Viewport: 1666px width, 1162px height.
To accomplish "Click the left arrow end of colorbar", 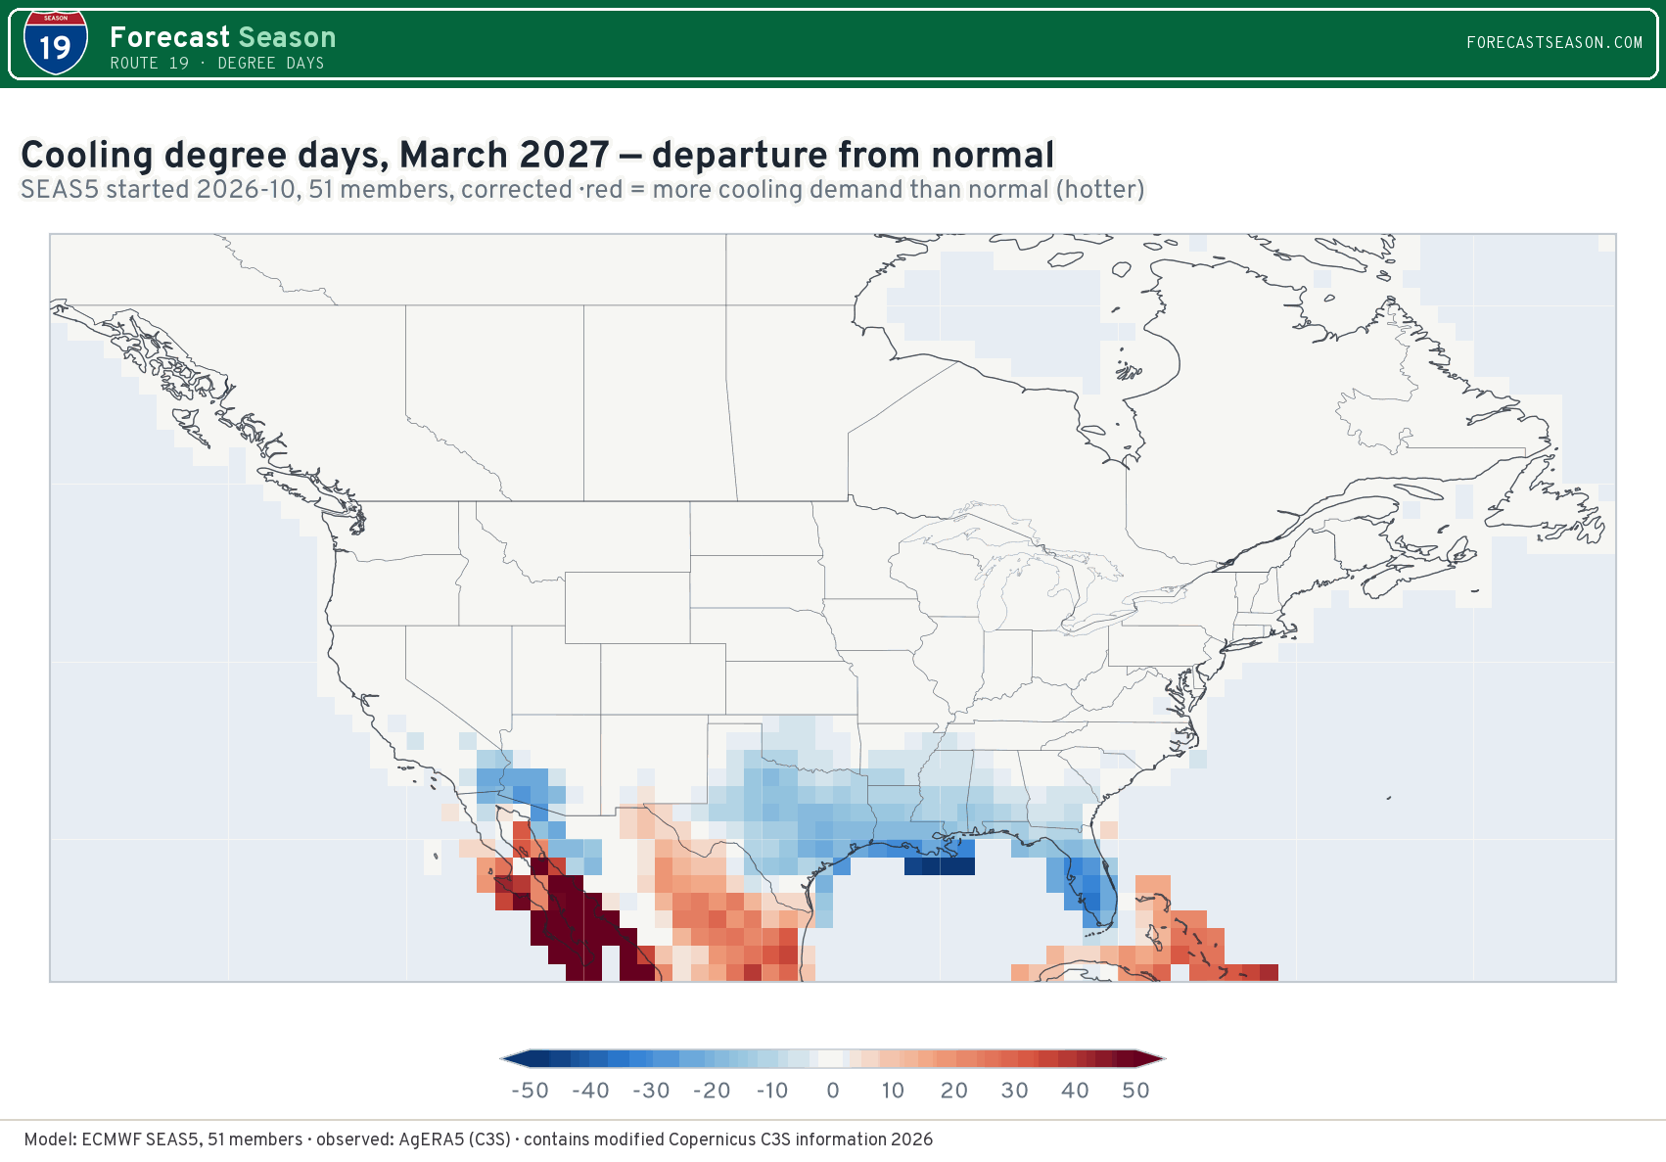I will (x=515, y=1058).
